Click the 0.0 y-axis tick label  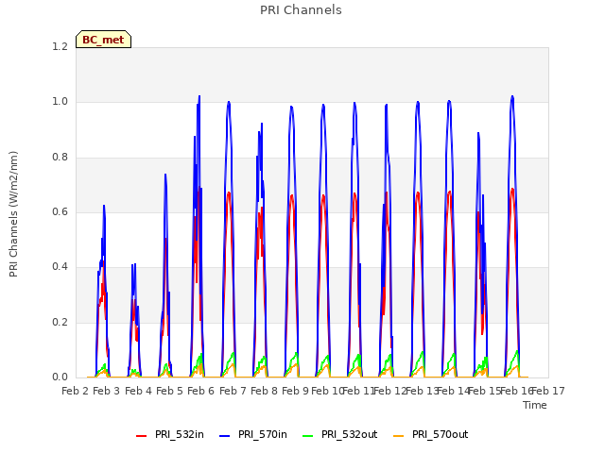60,377
